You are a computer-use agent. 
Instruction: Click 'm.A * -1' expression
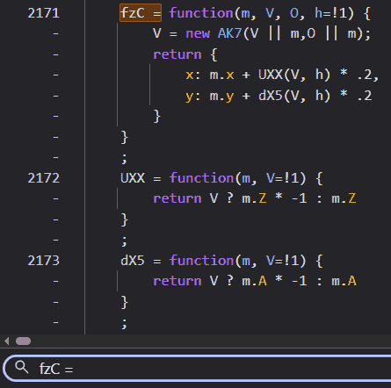274,281
